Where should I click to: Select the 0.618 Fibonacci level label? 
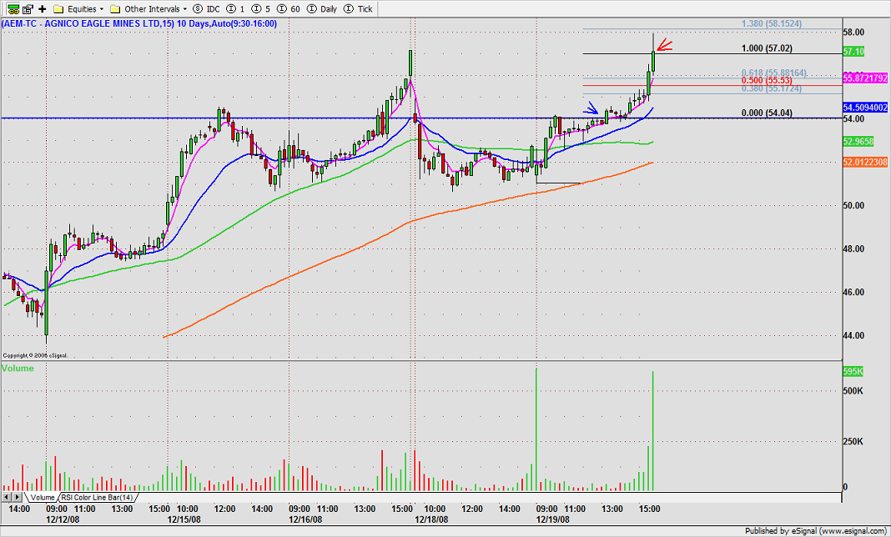pyautogui.click(x=774, y=73)
